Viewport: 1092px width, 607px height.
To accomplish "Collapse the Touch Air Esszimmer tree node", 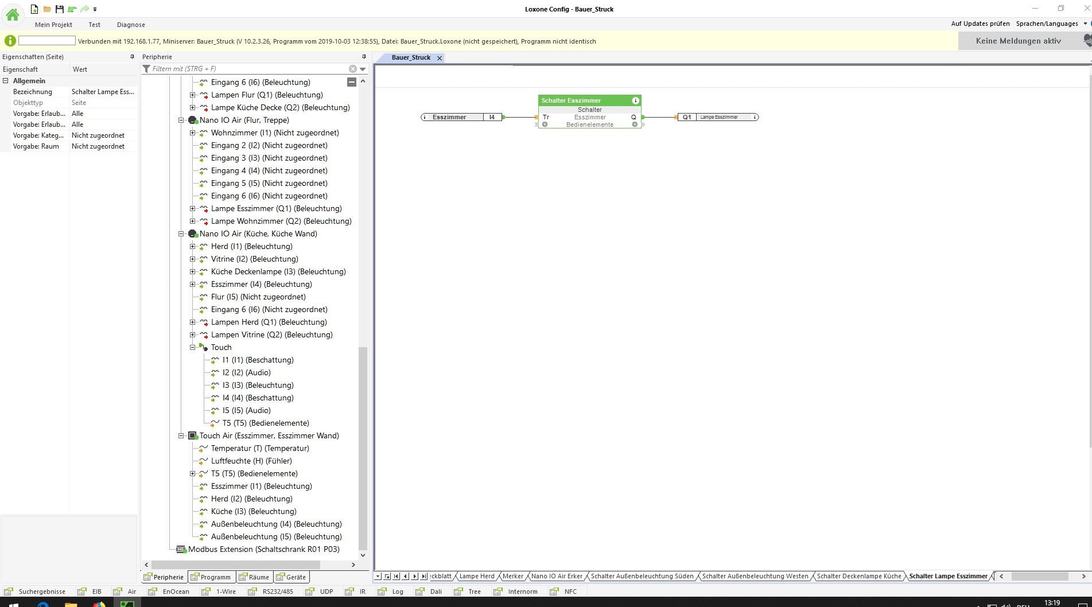I will tap(181, 435).
